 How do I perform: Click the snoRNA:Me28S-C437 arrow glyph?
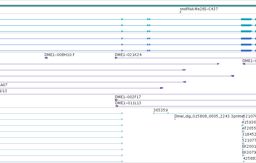[x=180, y=12]
